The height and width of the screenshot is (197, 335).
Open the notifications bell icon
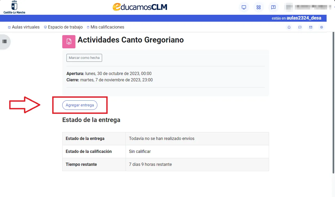pos(289,27)
